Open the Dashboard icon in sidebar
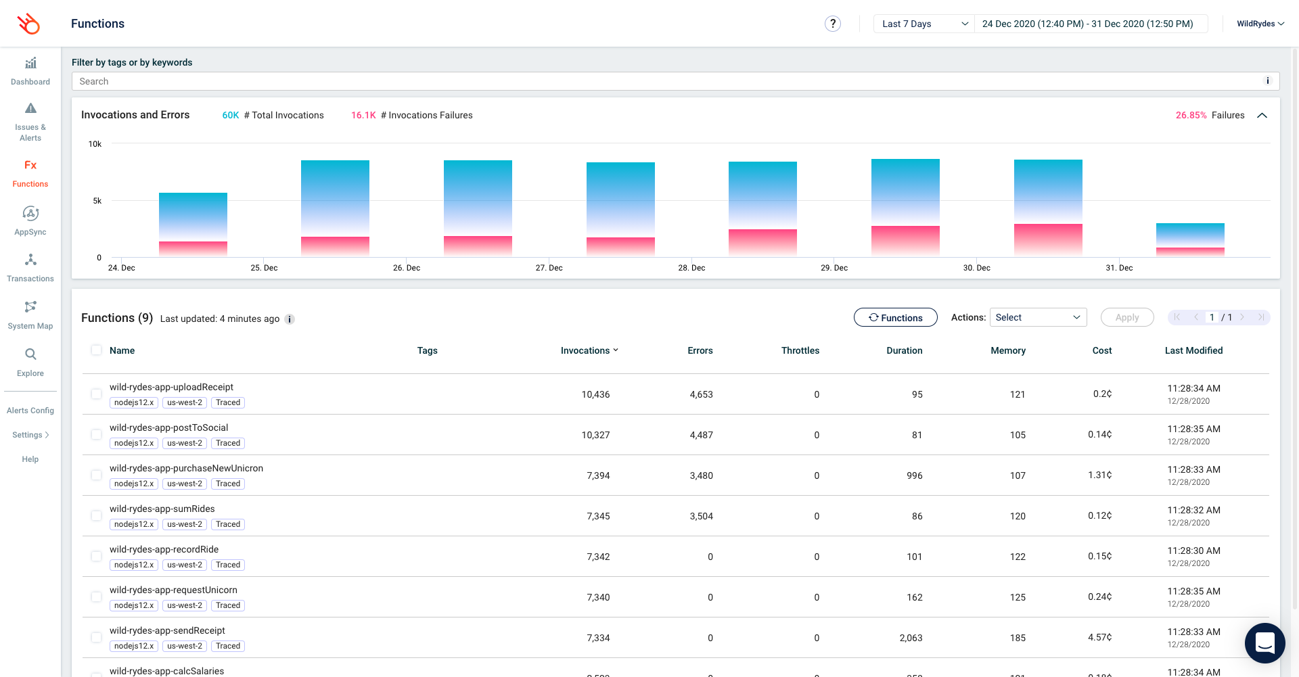Screen dimensions: 1299x677 click(30, 64)
